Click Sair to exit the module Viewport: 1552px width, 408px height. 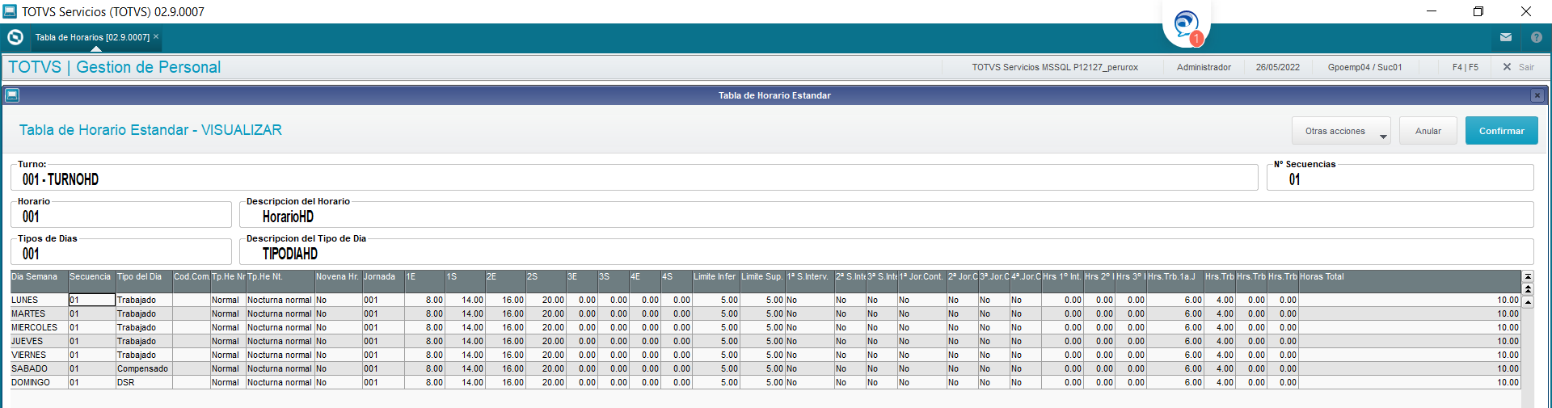coord(1519,67)
